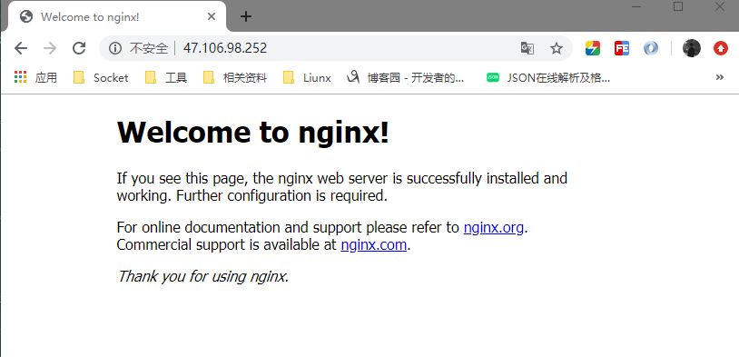Open the 应用 apps shortcut
The width and height of the screenshot is (739, 357).
tap(35, 77)
